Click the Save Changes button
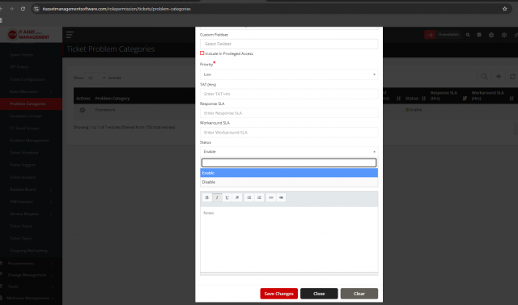 [278, 294]
